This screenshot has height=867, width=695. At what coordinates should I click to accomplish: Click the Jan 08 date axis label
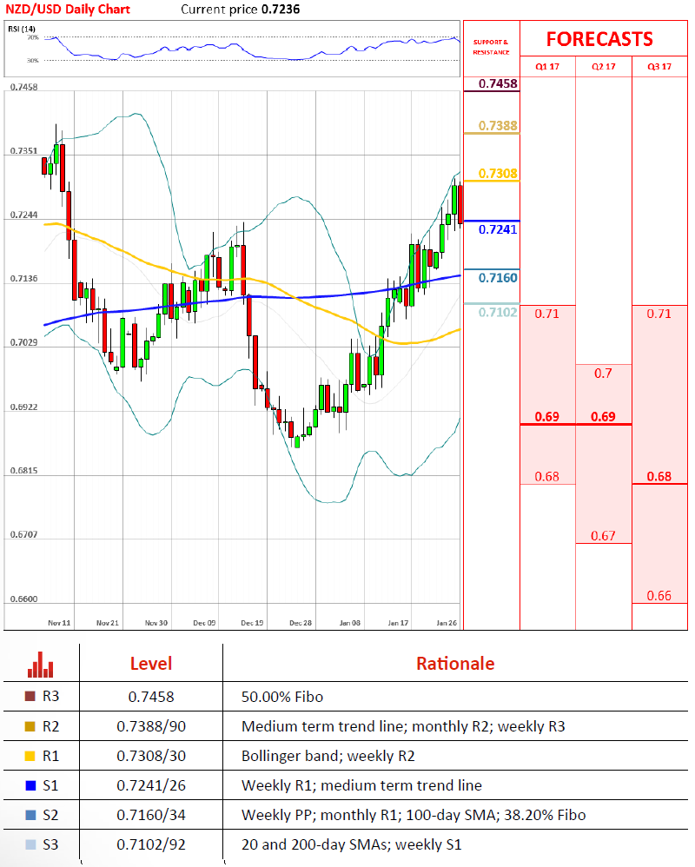pyautogui.click(x=349, y=623)
